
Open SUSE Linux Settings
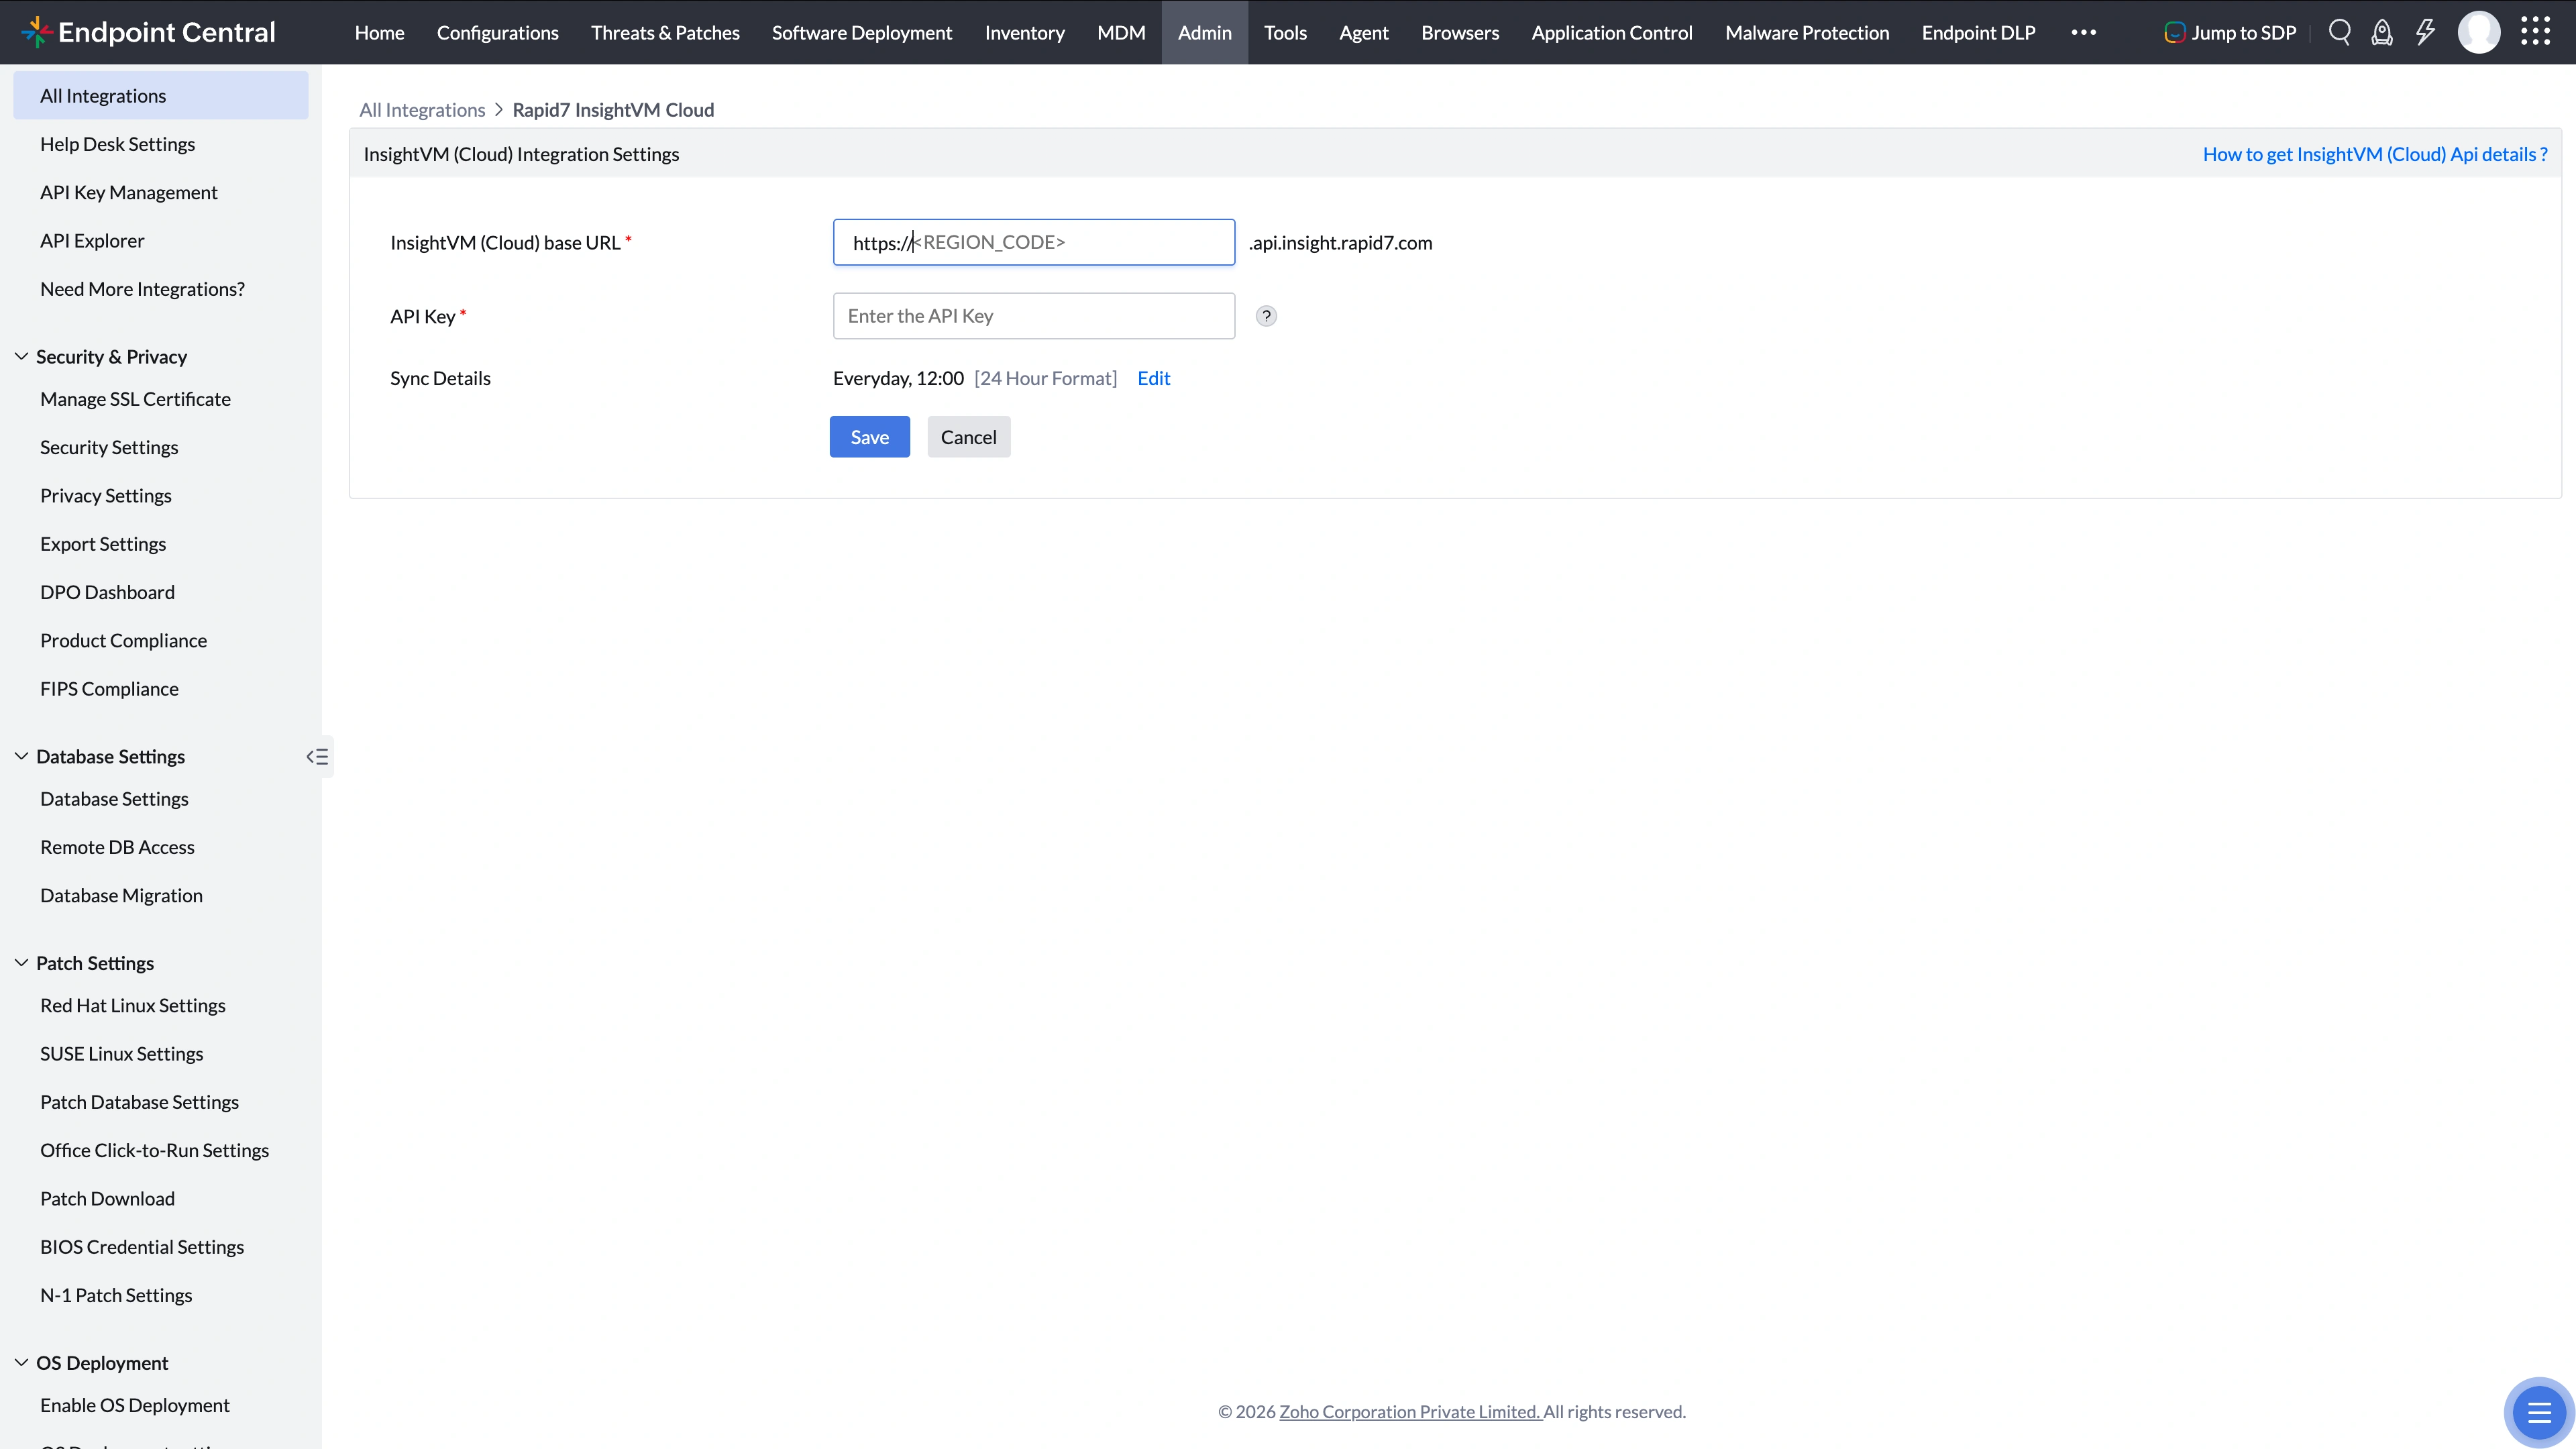point(121,1054)
